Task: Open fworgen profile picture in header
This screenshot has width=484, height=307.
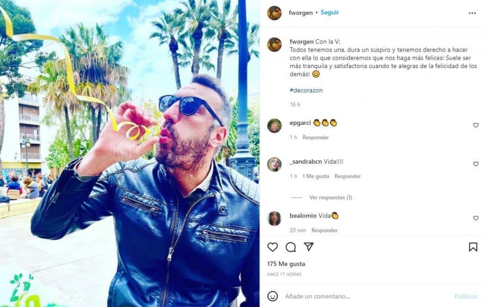Action: [275, 13]
